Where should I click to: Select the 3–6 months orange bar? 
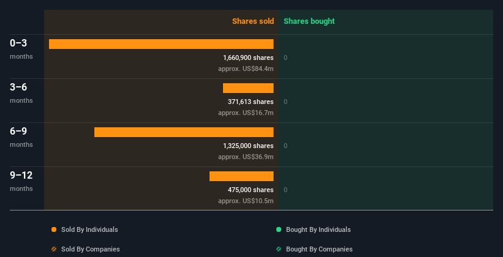(248, 88)
